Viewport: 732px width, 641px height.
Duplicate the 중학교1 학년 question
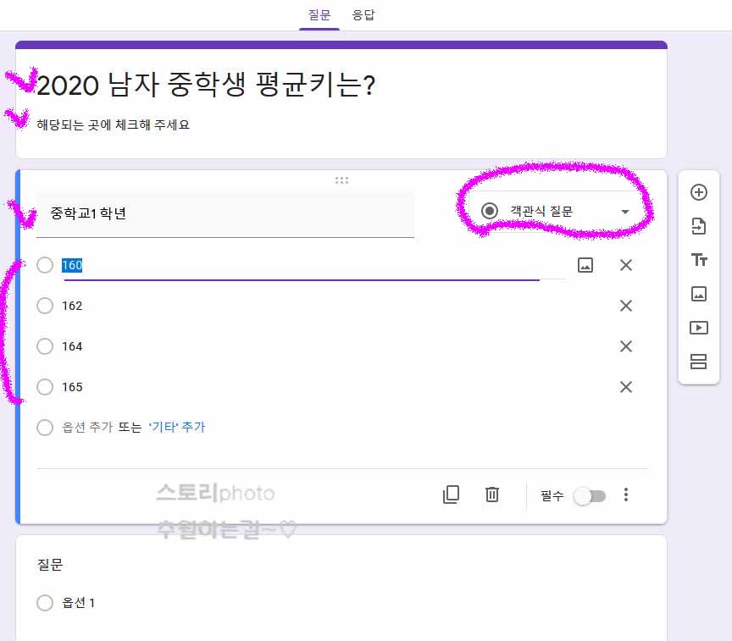tap(451, 495)
